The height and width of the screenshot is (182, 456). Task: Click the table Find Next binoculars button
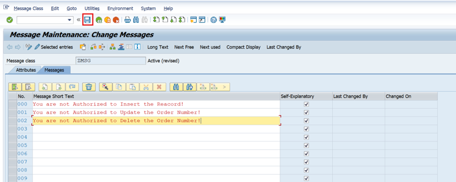[x=190, y=87]
